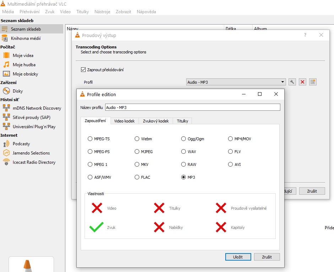Expand the Profil dropdown showing Audio - MP3

click(x=236, y=82)
